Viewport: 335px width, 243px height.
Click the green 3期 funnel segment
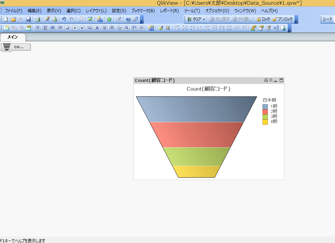pos(197,156)
